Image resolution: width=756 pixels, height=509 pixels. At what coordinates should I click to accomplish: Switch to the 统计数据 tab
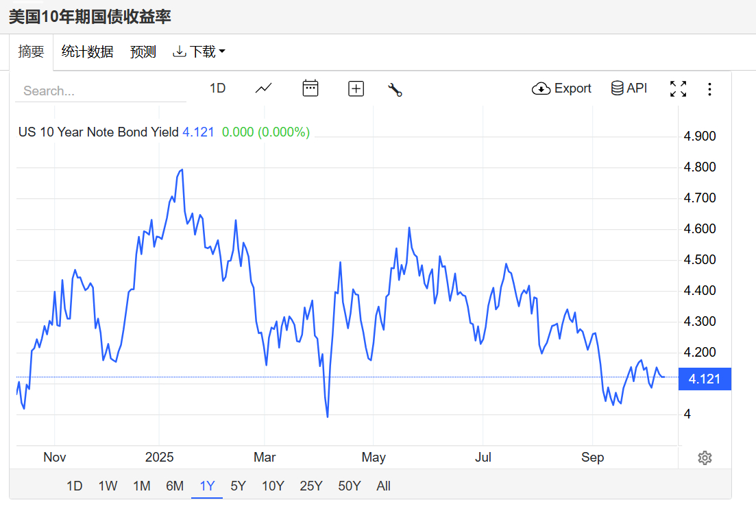click(87, 51)
